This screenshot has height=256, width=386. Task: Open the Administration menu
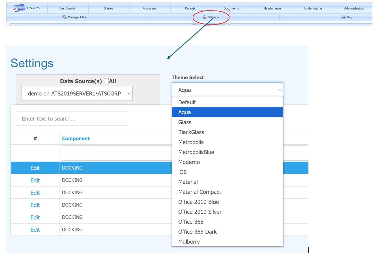point(354,8)
